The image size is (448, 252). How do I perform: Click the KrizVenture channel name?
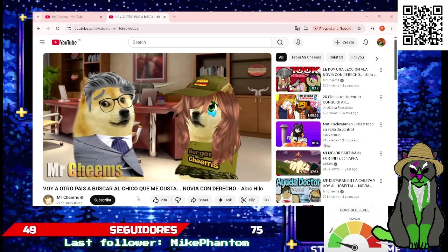tap(331, 135)
